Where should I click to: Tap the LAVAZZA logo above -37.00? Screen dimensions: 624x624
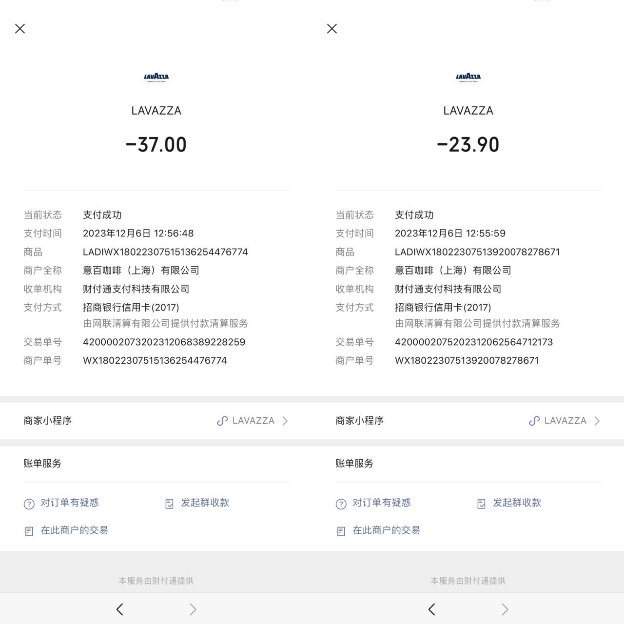click(156, 78)
